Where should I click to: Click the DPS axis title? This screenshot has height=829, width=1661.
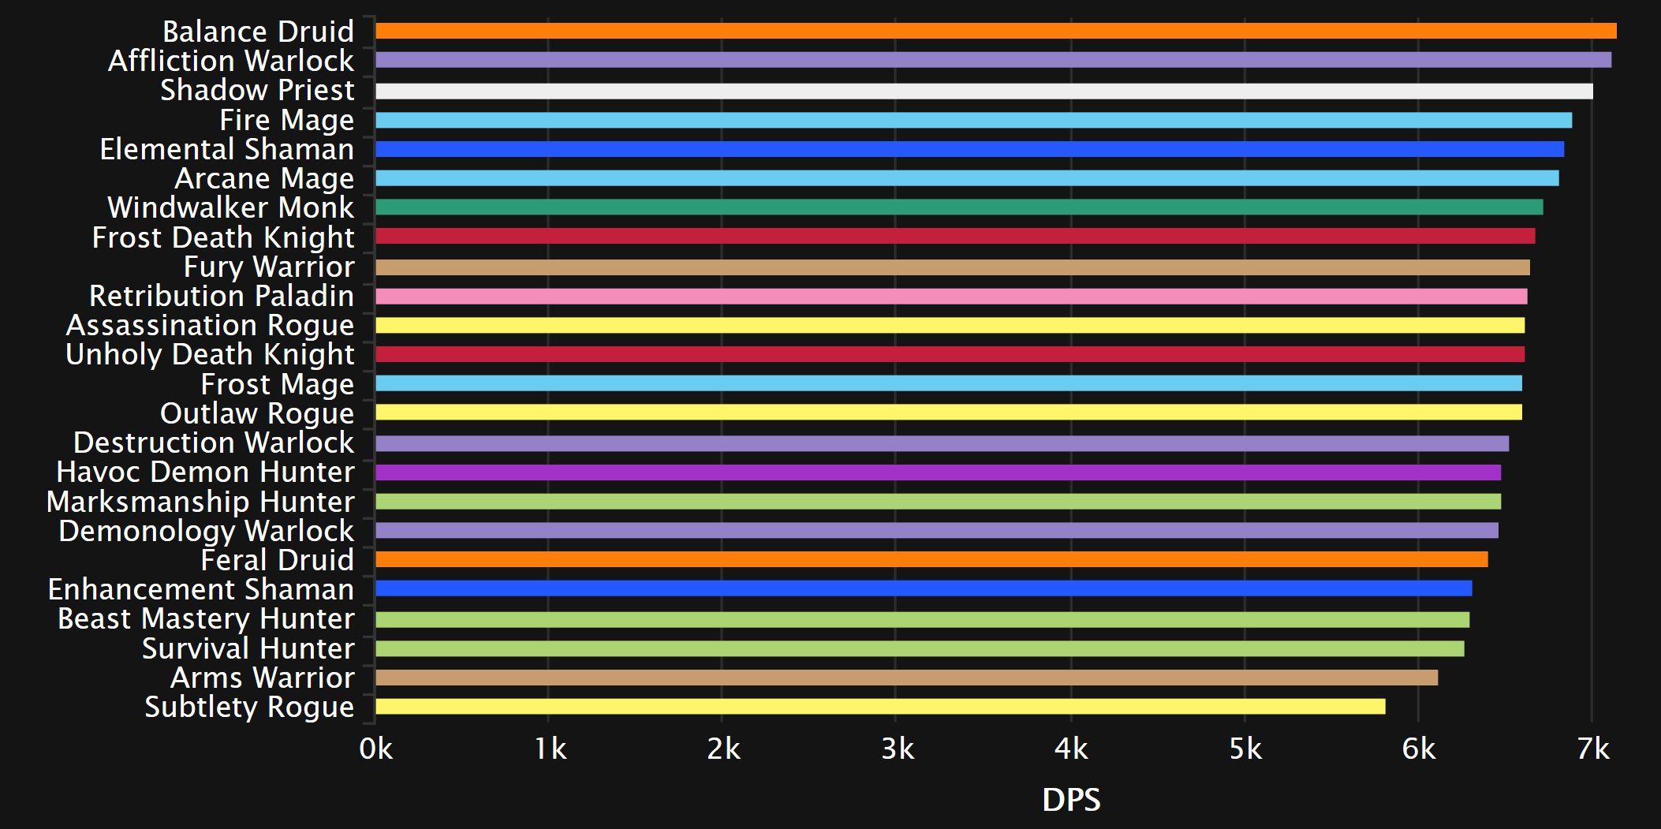coord(1071,800)
